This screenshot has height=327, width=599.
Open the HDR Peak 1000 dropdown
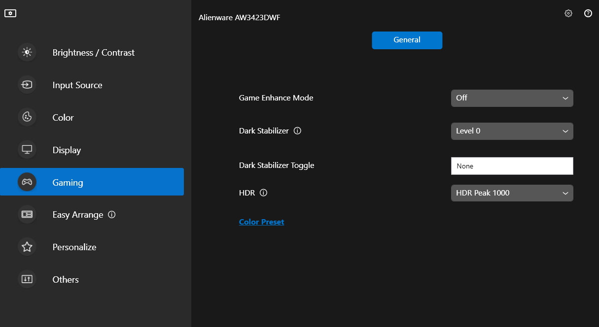coord(512,193)
